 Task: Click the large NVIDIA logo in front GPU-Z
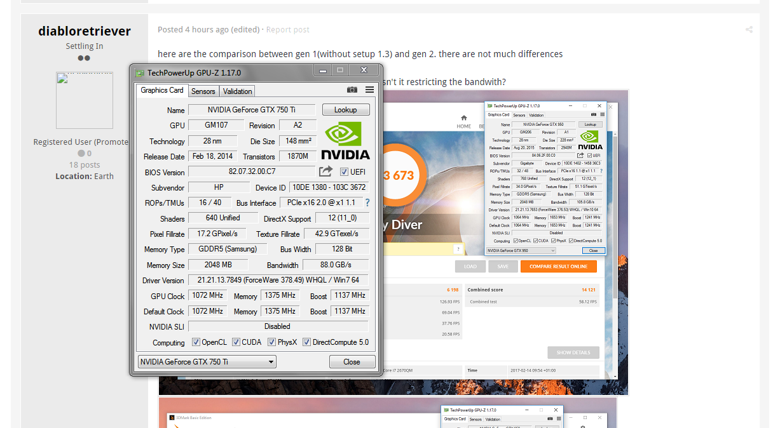(x=345, y=140)
